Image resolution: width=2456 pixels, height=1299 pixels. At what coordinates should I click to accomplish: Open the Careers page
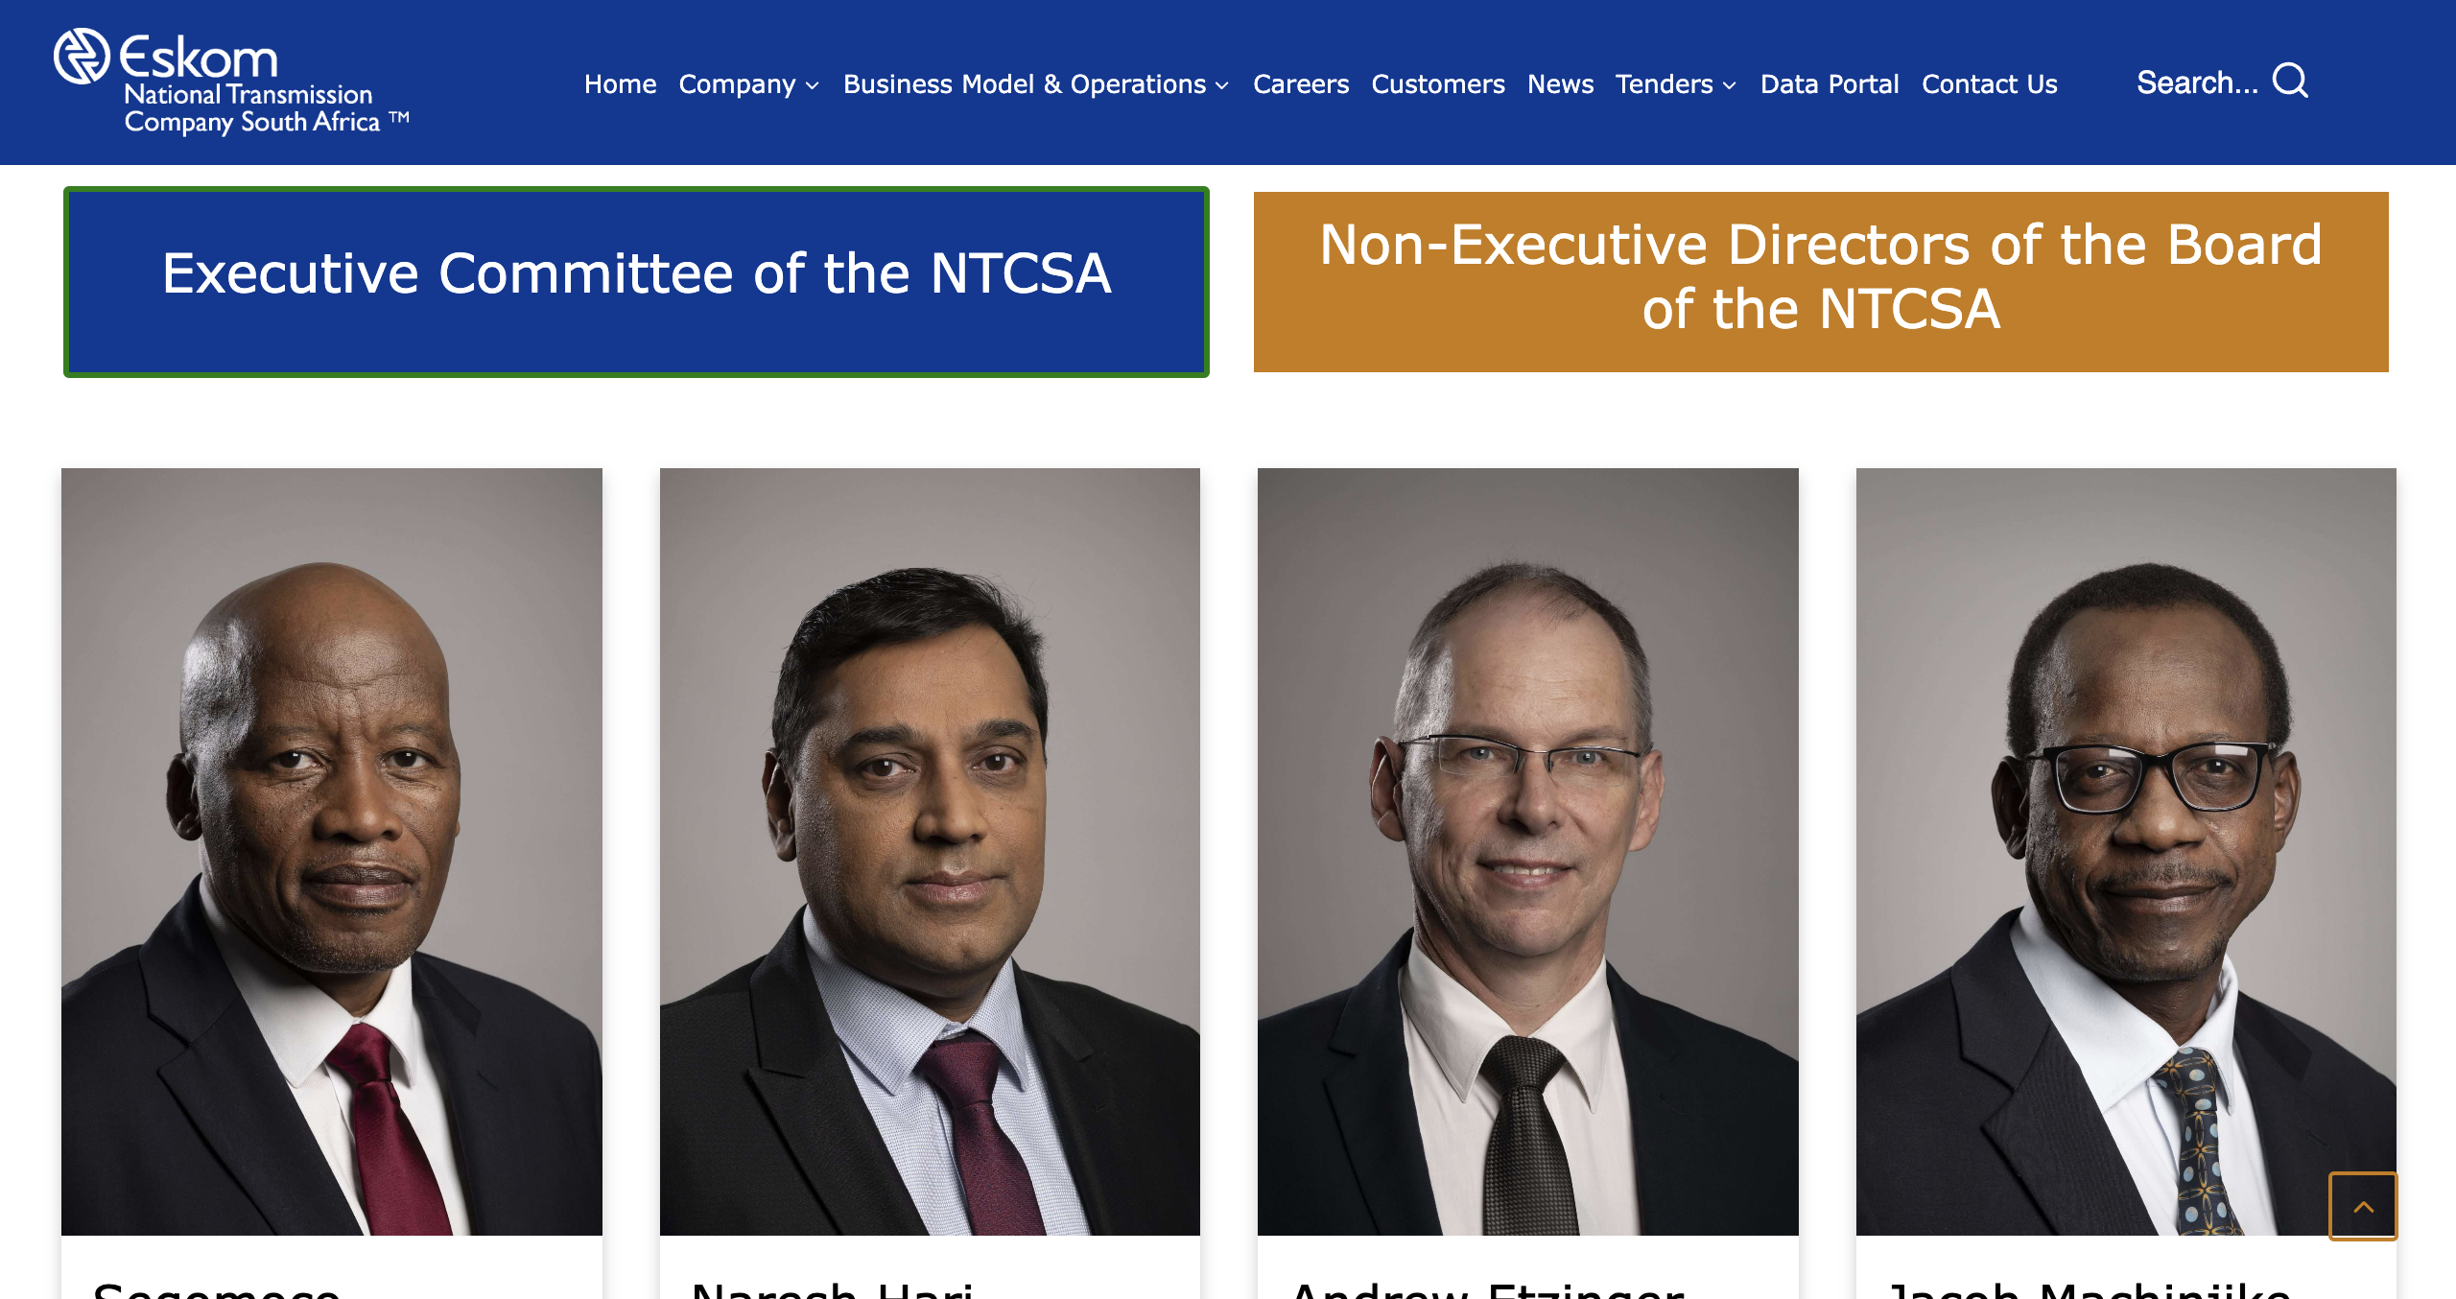click(1301, 84)
